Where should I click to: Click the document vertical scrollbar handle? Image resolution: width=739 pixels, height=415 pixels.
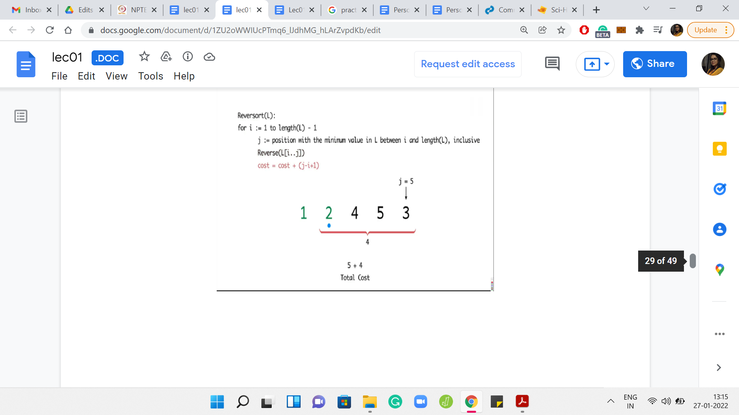click(693, 261)
